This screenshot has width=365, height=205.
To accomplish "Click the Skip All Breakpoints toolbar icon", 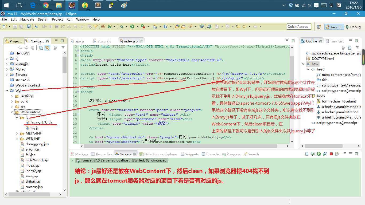I will pos(36,26).
